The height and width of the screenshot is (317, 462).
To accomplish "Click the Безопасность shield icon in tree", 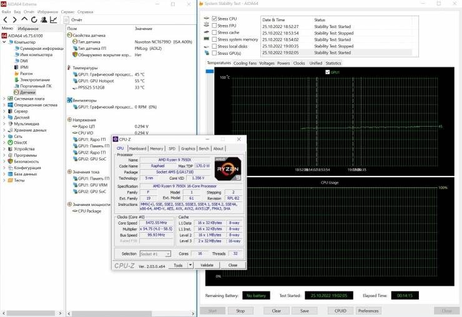I will 11,162.
